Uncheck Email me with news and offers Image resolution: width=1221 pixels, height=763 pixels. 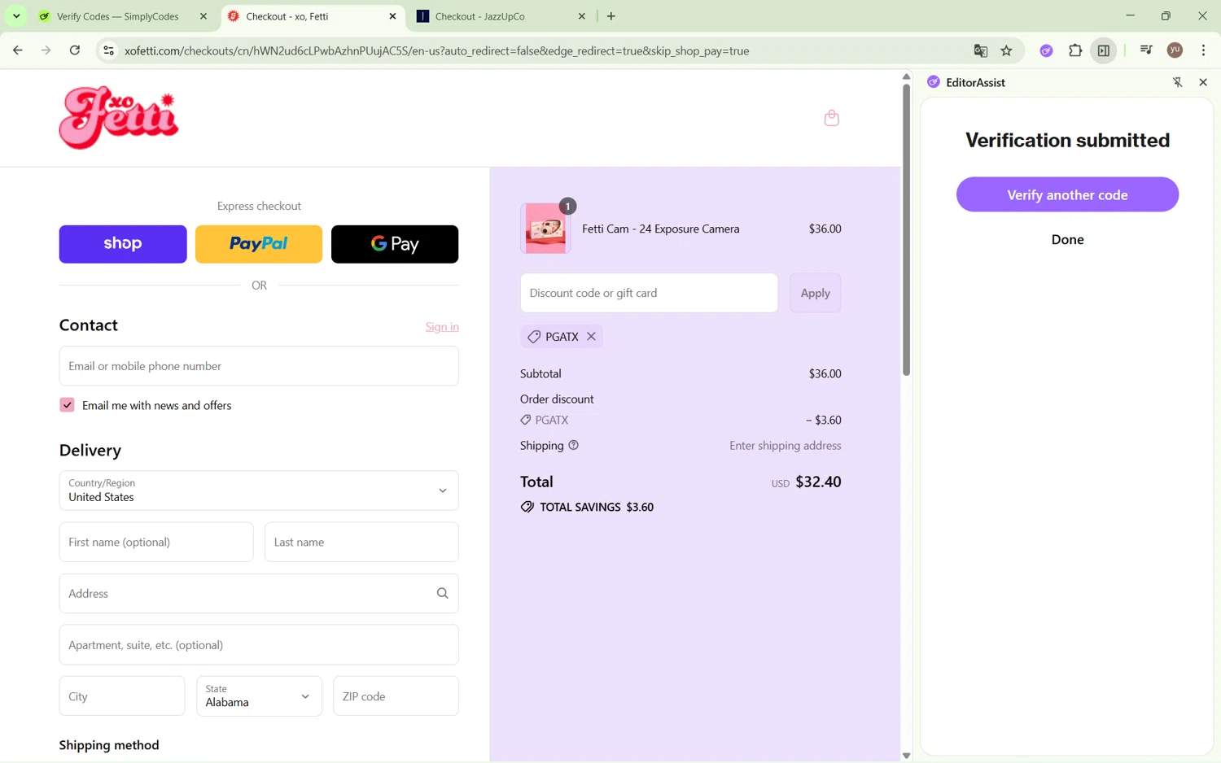pos(67,405)
